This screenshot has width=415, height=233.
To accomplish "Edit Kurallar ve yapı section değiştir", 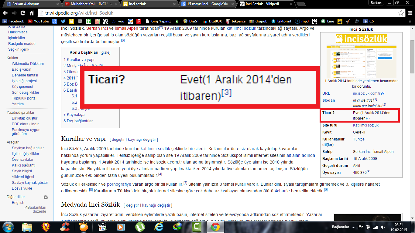I will pos(118,140).
